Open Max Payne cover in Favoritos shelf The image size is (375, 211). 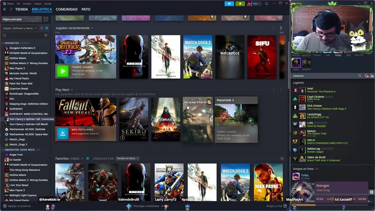[x=268, y=182]
